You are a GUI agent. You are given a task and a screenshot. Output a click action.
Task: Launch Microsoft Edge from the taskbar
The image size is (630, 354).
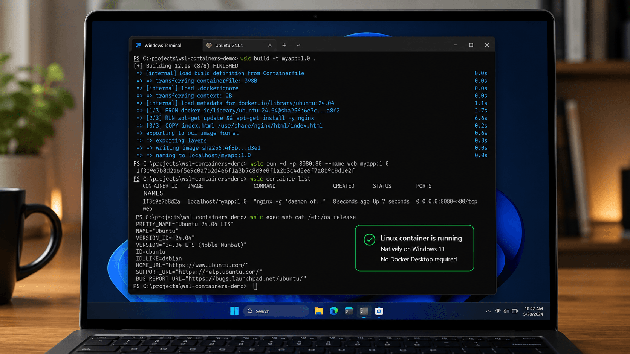coord(334,311)
